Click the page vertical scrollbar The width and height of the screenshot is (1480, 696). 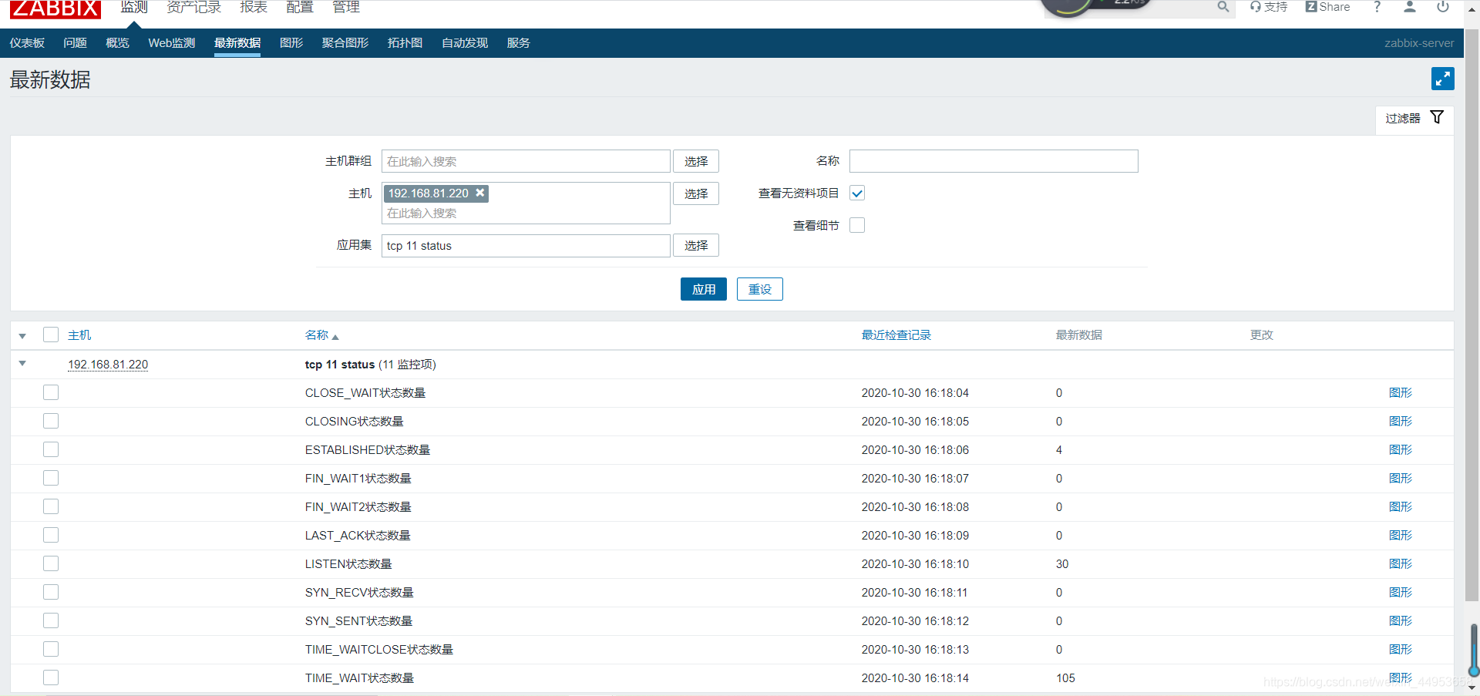(1472, 316)
